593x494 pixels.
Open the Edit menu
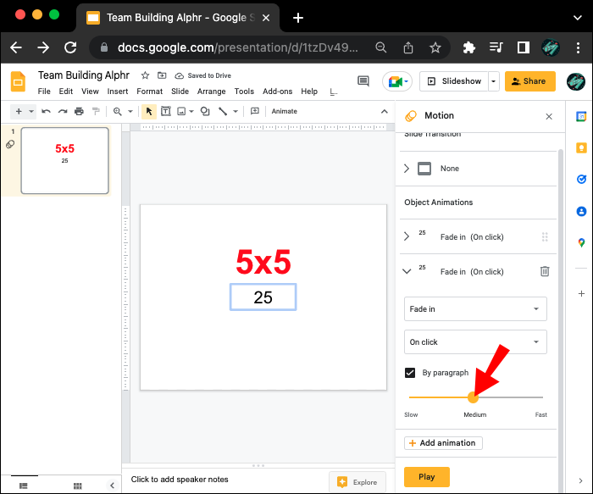[x=65, y=92]
